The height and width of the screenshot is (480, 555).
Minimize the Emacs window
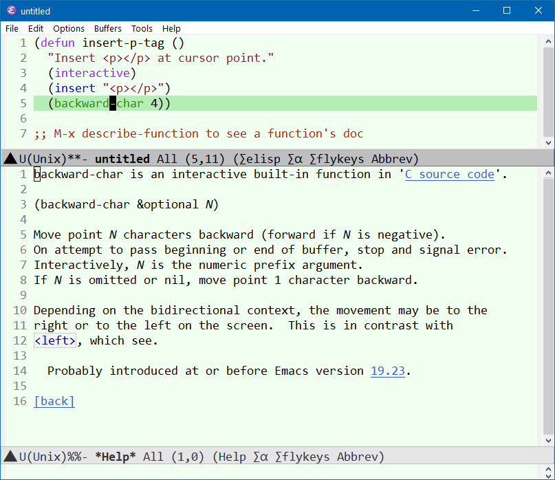[476, 10]
